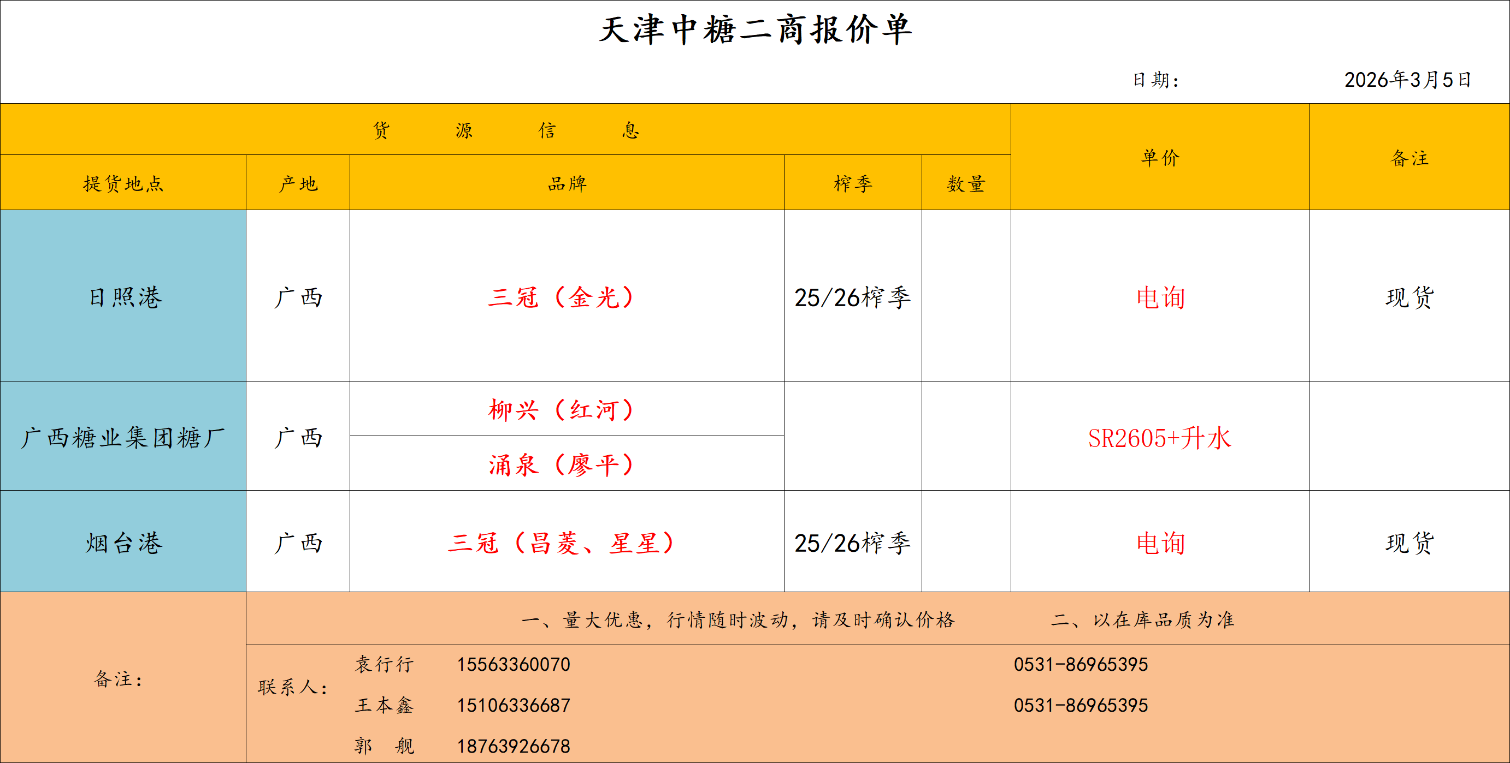This screenshot has height=763, width=1510.
Task: Click the date 2026年3月5日
Action: tap(1407, 80)
